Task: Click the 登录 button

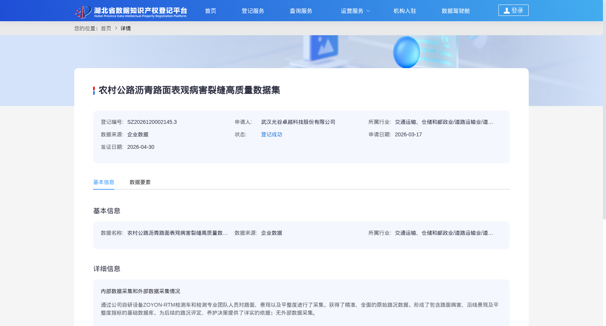Action: 513,10
